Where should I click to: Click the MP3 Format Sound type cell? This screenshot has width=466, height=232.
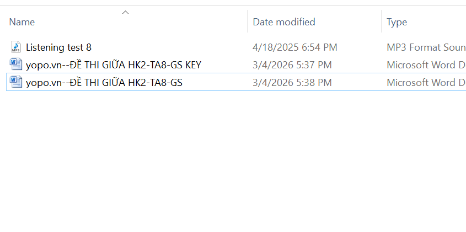pyautogui.click(x=426, y=47)
